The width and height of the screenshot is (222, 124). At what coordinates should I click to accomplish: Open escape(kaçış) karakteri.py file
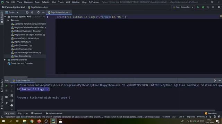click(x=26, y=38)
